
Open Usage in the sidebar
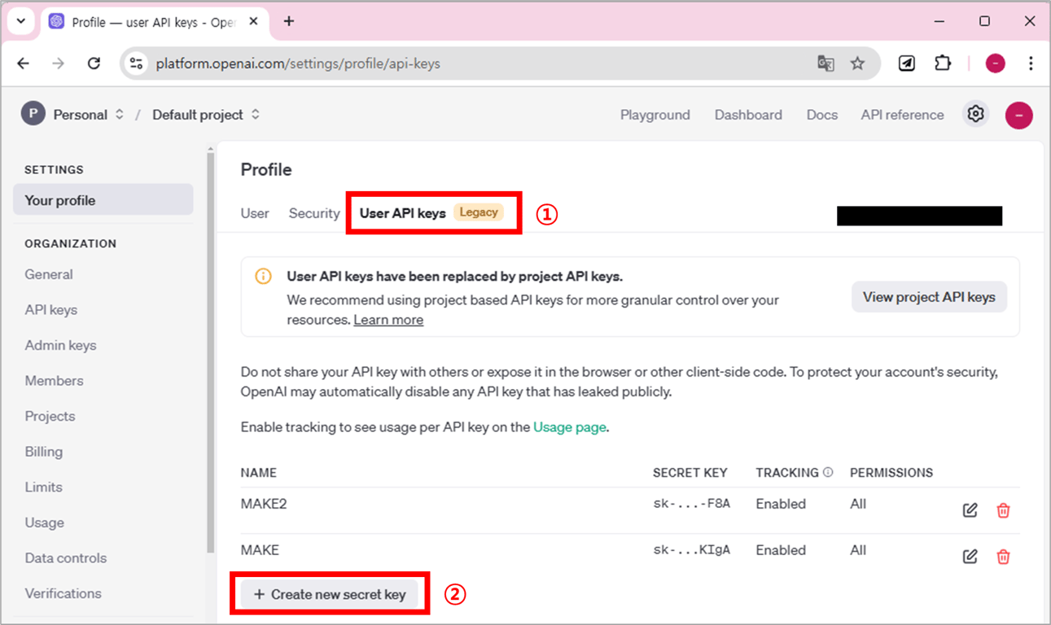44,522
